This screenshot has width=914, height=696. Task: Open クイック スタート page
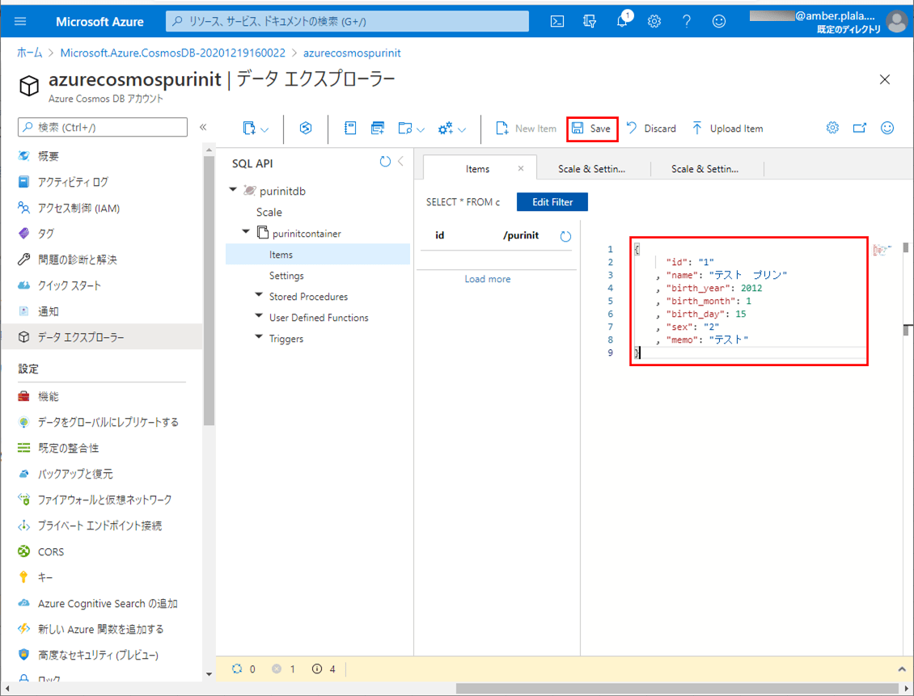click(x=70, y=285)
